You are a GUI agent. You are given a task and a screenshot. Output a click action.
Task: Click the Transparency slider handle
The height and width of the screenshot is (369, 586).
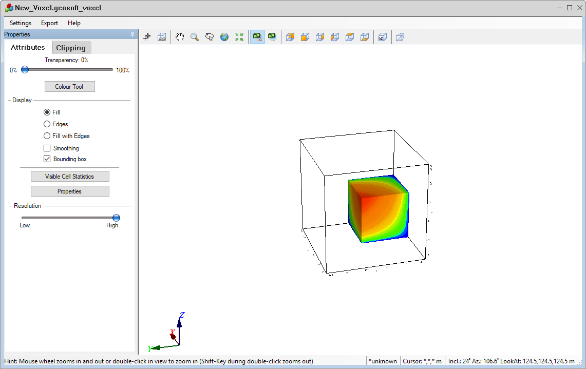tap(25, 70)
